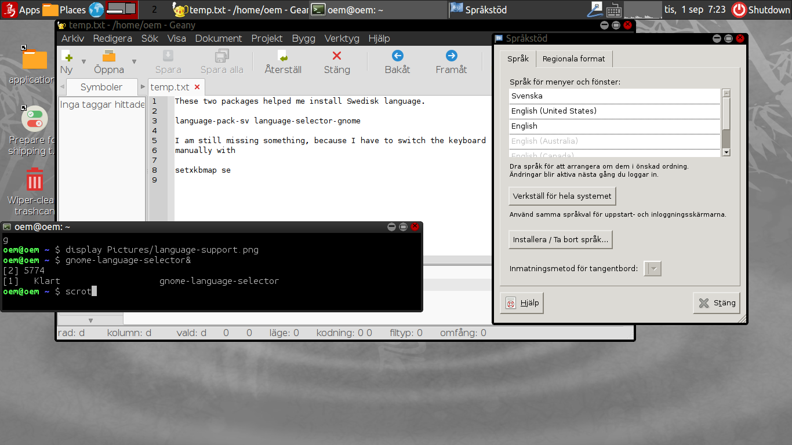Close the temp.txt tab with its red X
Viewport: 792px width, 445px height.
tap(197, 87)
